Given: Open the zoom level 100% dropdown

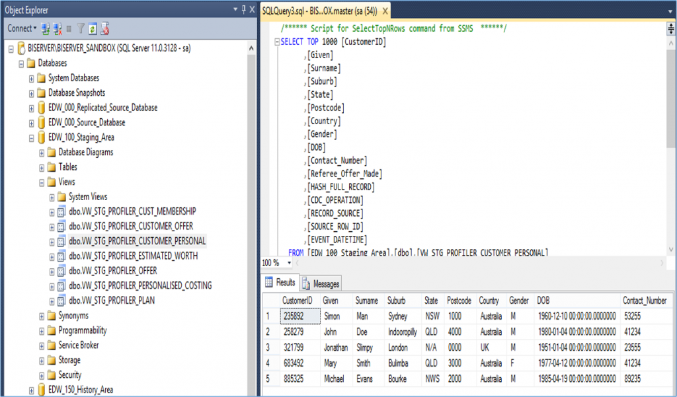Looking at the screenshot, I should tap(290, 263).
